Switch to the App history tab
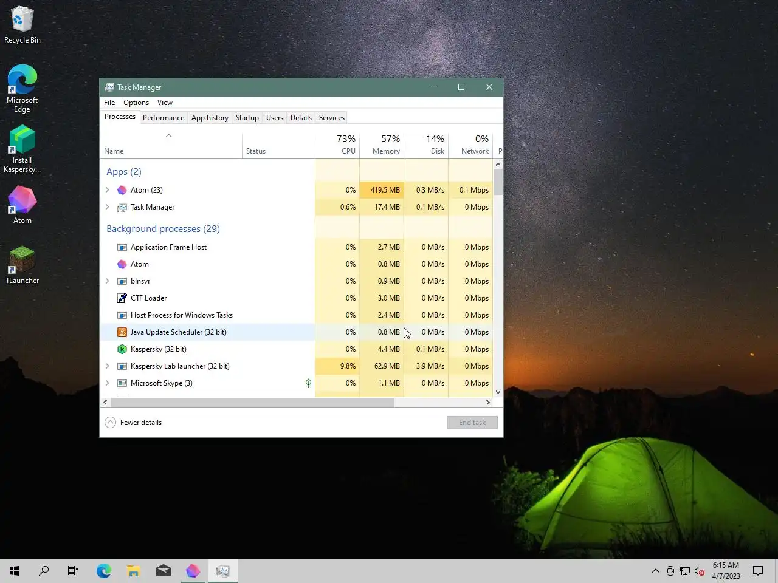 pyautogui.click(x=210, y=118)
